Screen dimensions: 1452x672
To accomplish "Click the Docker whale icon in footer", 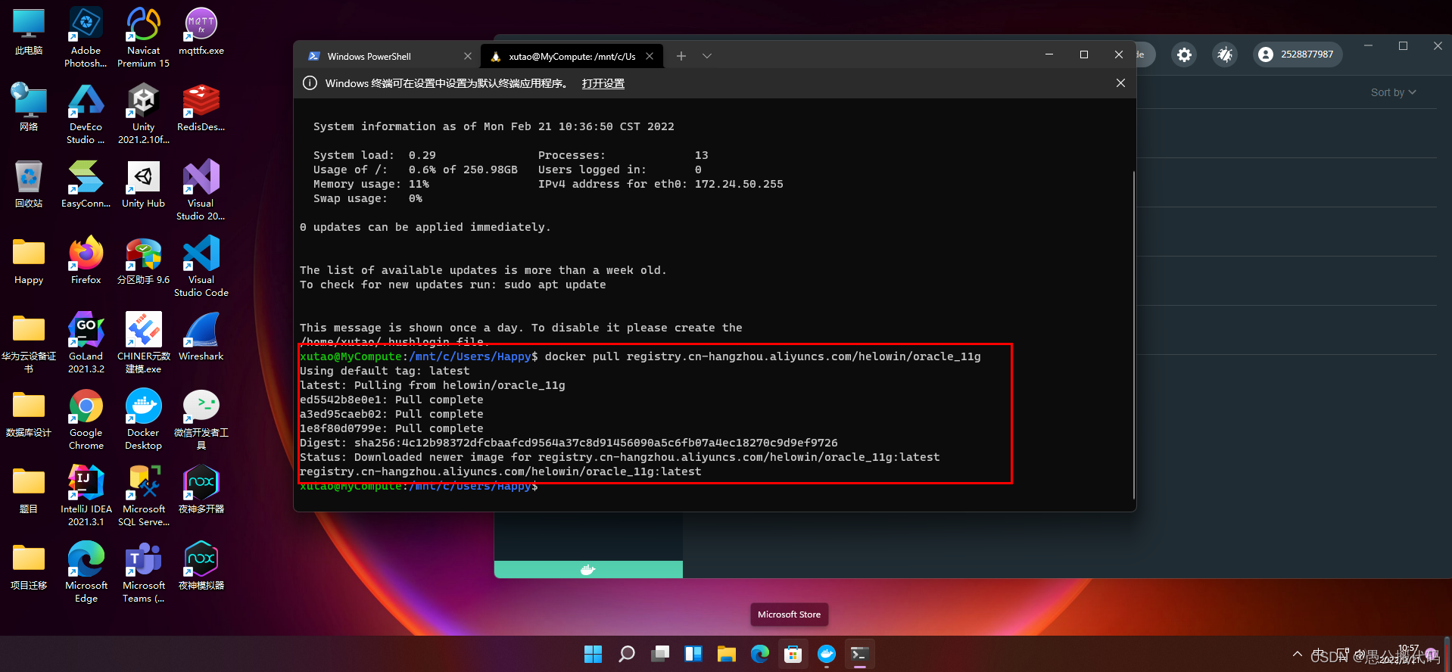I will 588,570.
